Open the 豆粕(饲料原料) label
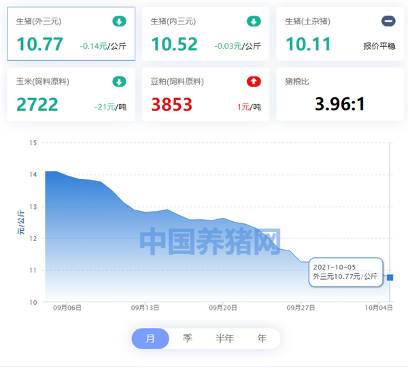The width and height of the screenshot is (408, 373). [177, 82]
